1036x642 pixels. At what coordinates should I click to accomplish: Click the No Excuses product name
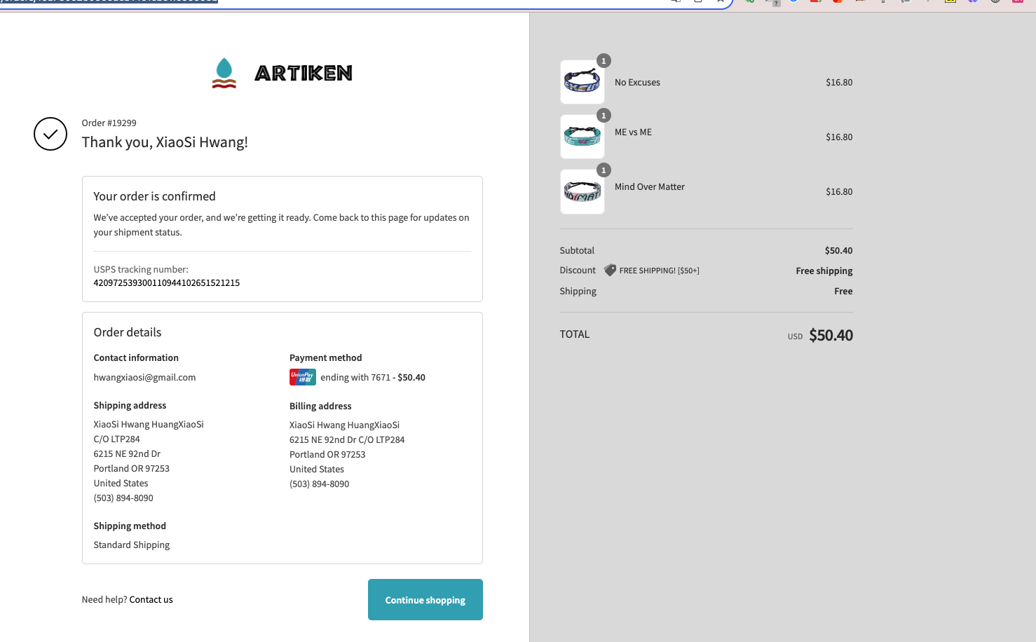pos(637,83)
